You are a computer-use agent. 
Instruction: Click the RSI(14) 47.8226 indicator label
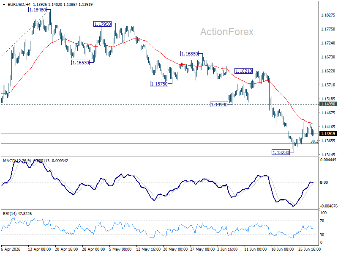tap(17, 214)
